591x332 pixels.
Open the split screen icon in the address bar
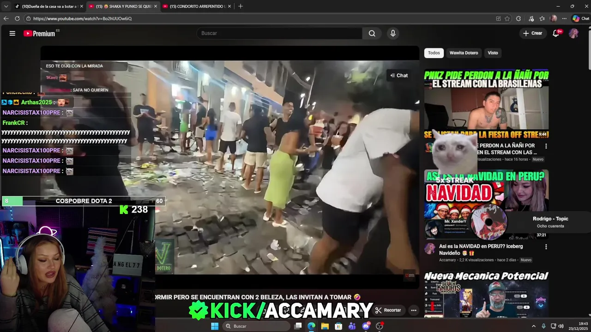click(498, 18)
